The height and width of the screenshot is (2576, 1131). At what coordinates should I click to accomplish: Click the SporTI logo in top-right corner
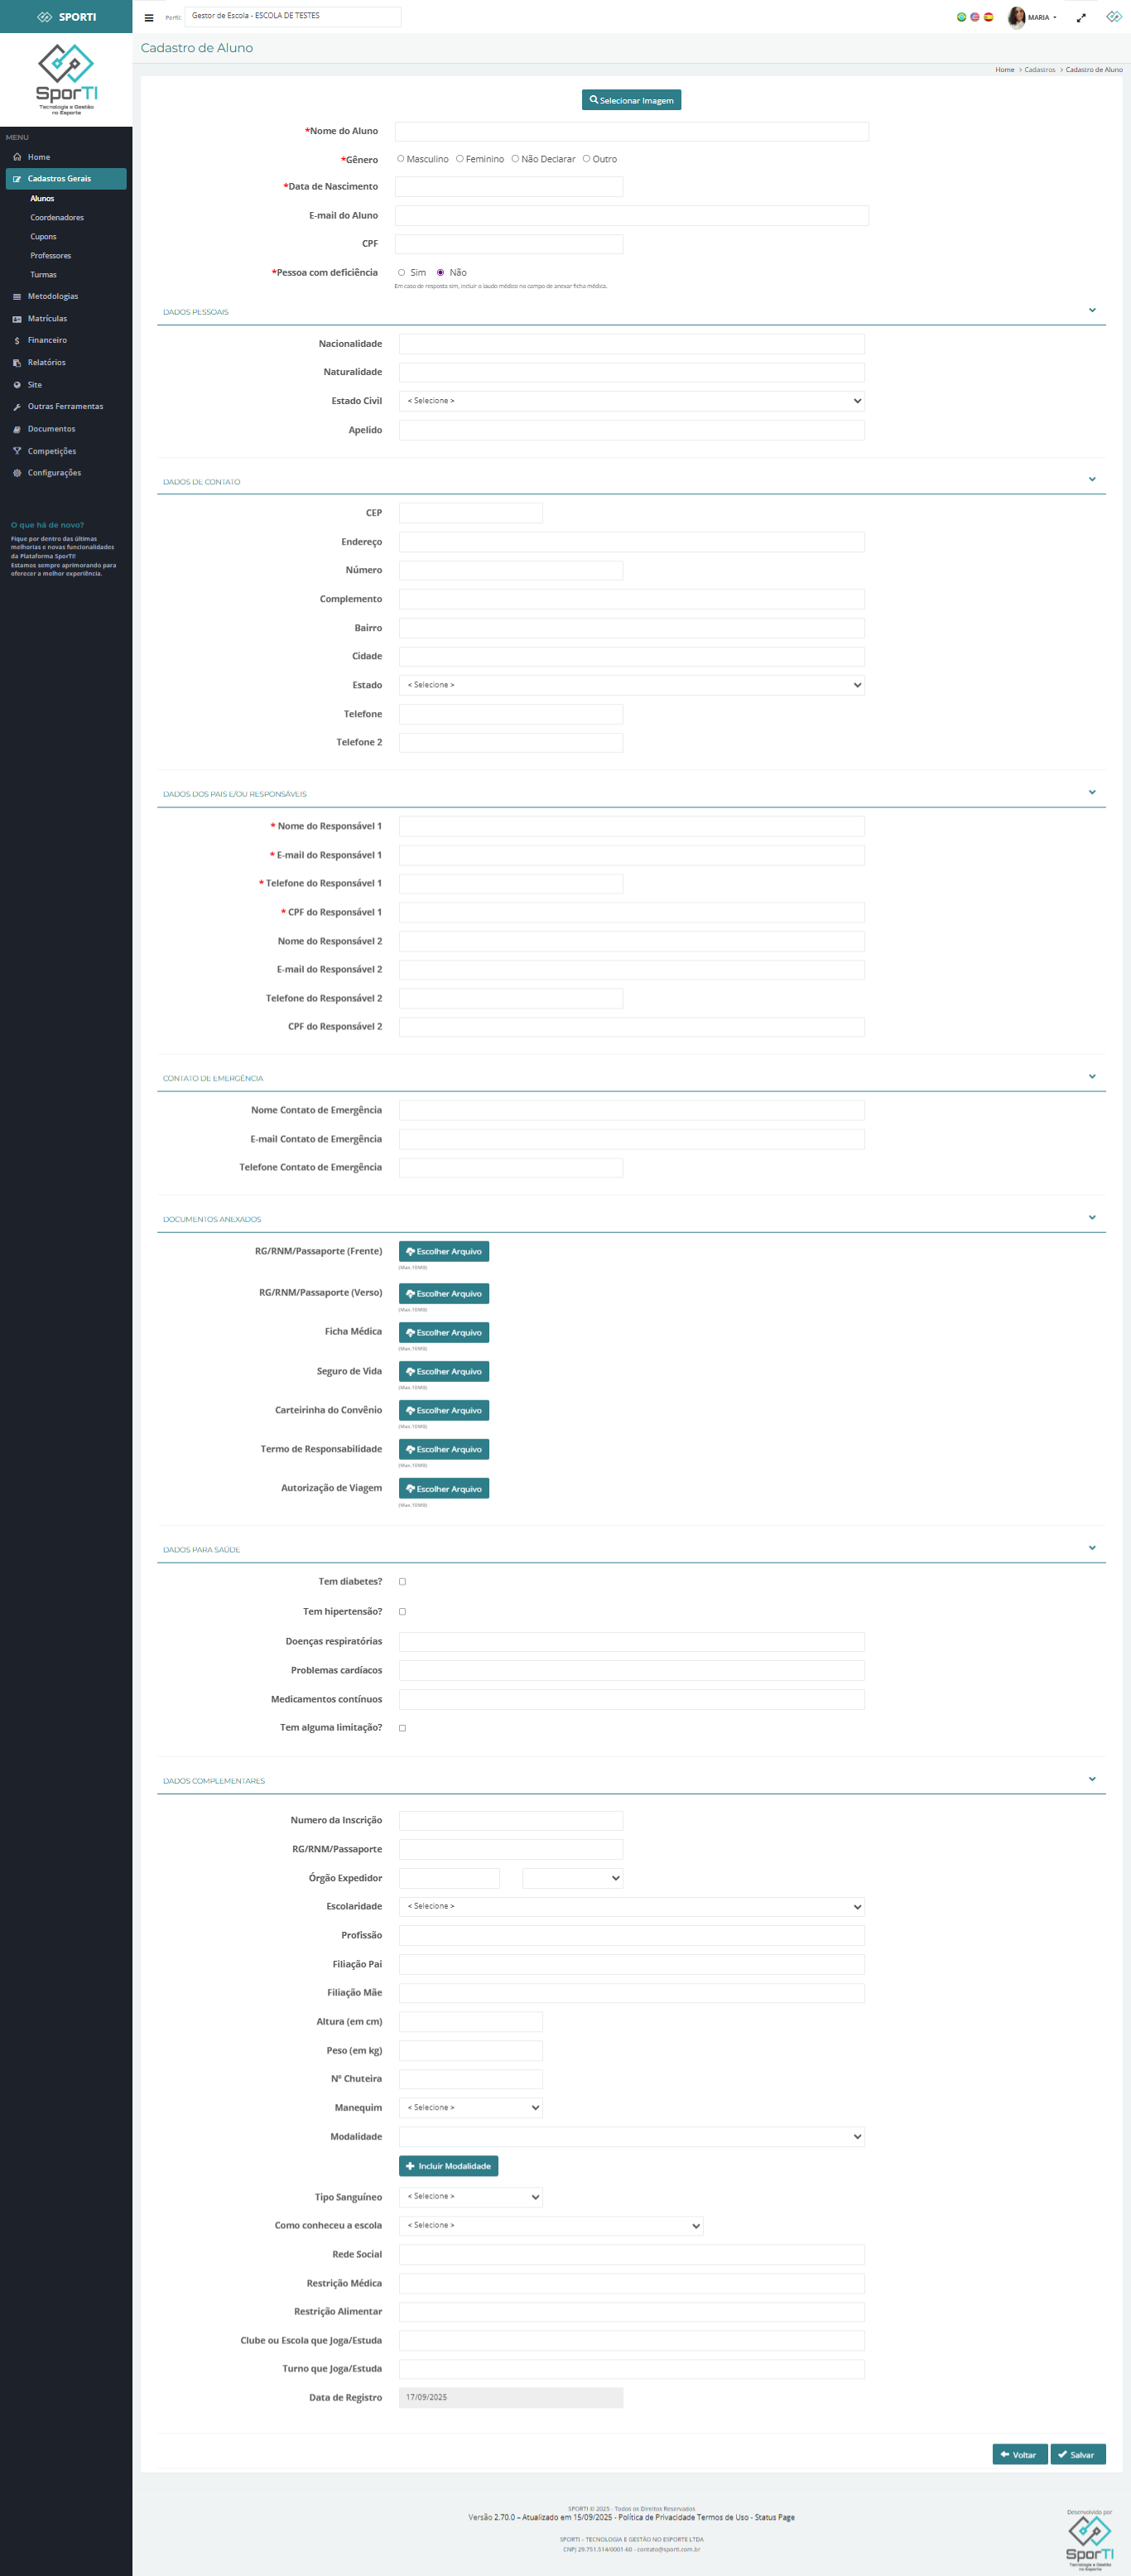click(1113, 17)
